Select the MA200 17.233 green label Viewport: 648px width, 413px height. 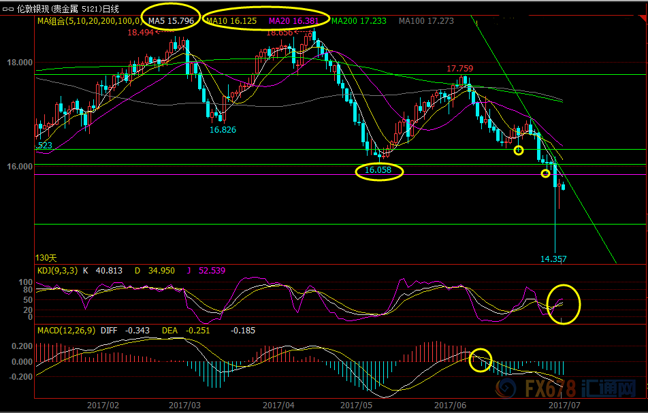click(x=359, y=21)
